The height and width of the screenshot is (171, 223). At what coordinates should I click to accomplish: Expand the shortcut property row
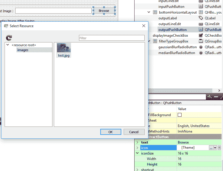coord(137,170)
